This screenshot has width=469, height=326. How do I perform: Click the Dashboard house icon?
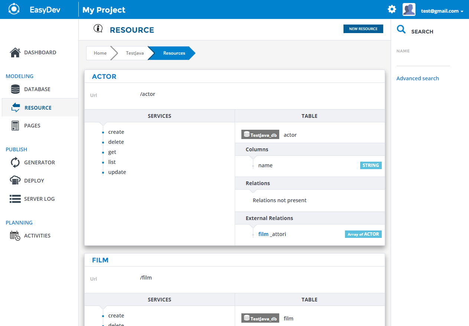pyautogui.click(x=15, y=52)
